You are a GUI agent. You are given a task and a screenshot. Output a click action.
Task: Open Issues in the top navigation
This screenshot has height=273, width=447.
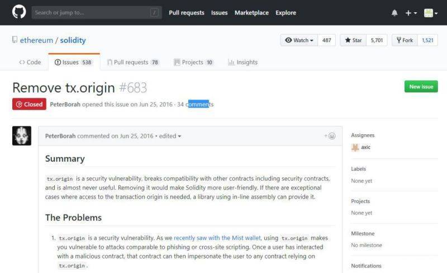(219, 12)
